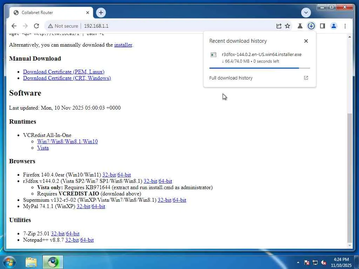Download 7-Zip 25.01 64-bit
This screenshot has height=269, width=359.
pyautogui.click(x=73, y=234)
